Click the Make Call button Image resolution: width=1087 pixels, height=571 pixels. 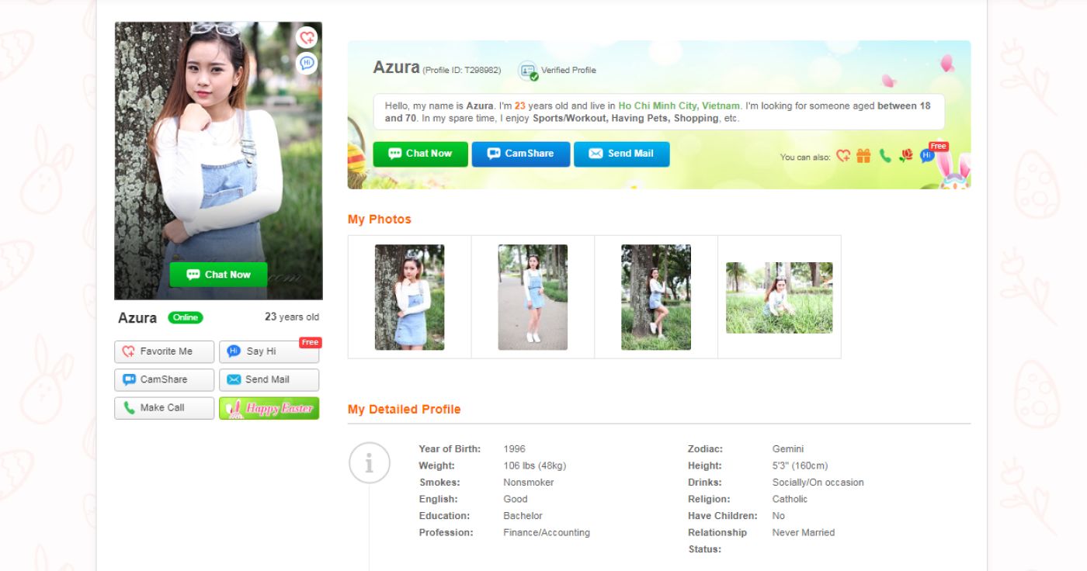pyautogui.click(x=165, y=408)
